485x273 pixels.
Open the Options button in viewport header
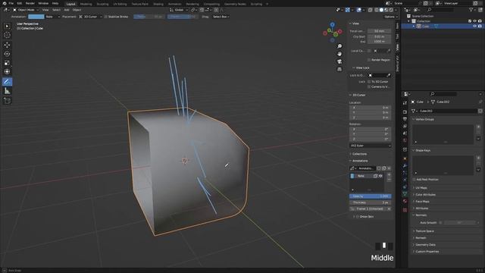point(391,17)
